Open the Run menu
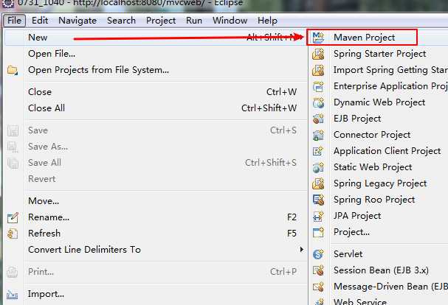Viewport: 448px width, 305px height. [x=194, y=21]
